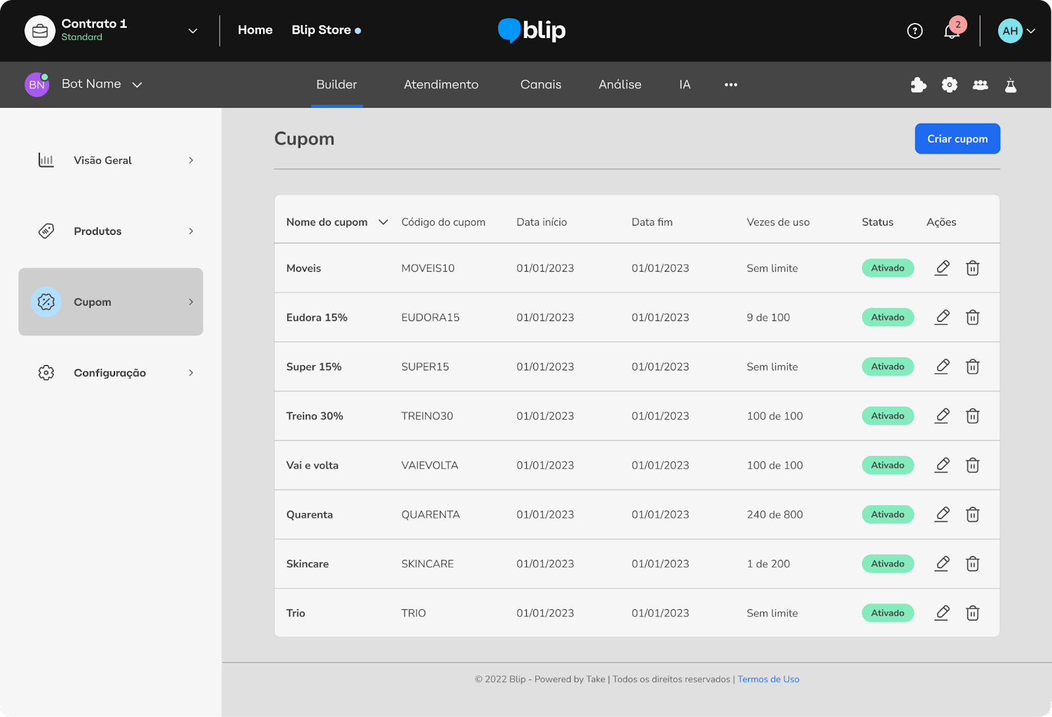Image resolution: width=1052 pixels, height=717 pixels.
Task: Delete the Eudora 15% coupon
Action: point(972,317)
